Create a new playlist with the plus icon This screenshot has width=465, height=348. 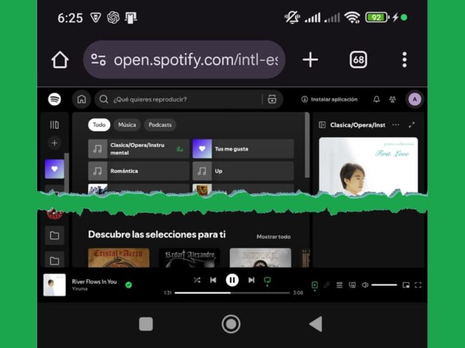[54, 143]
